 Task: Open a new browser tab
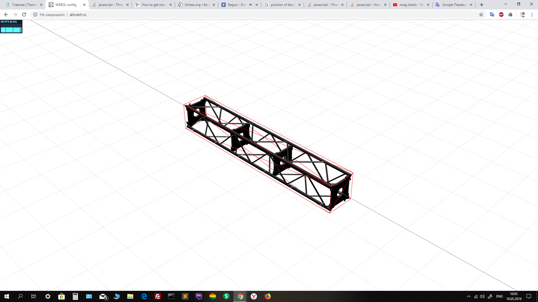pyautogui.click(x=481, y=4)
